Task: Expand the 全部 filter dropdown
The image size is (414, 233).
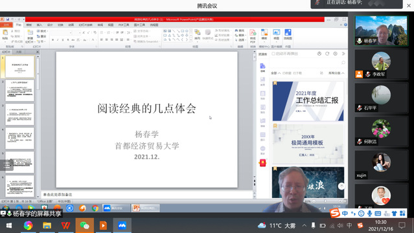Action: [275, 73]
